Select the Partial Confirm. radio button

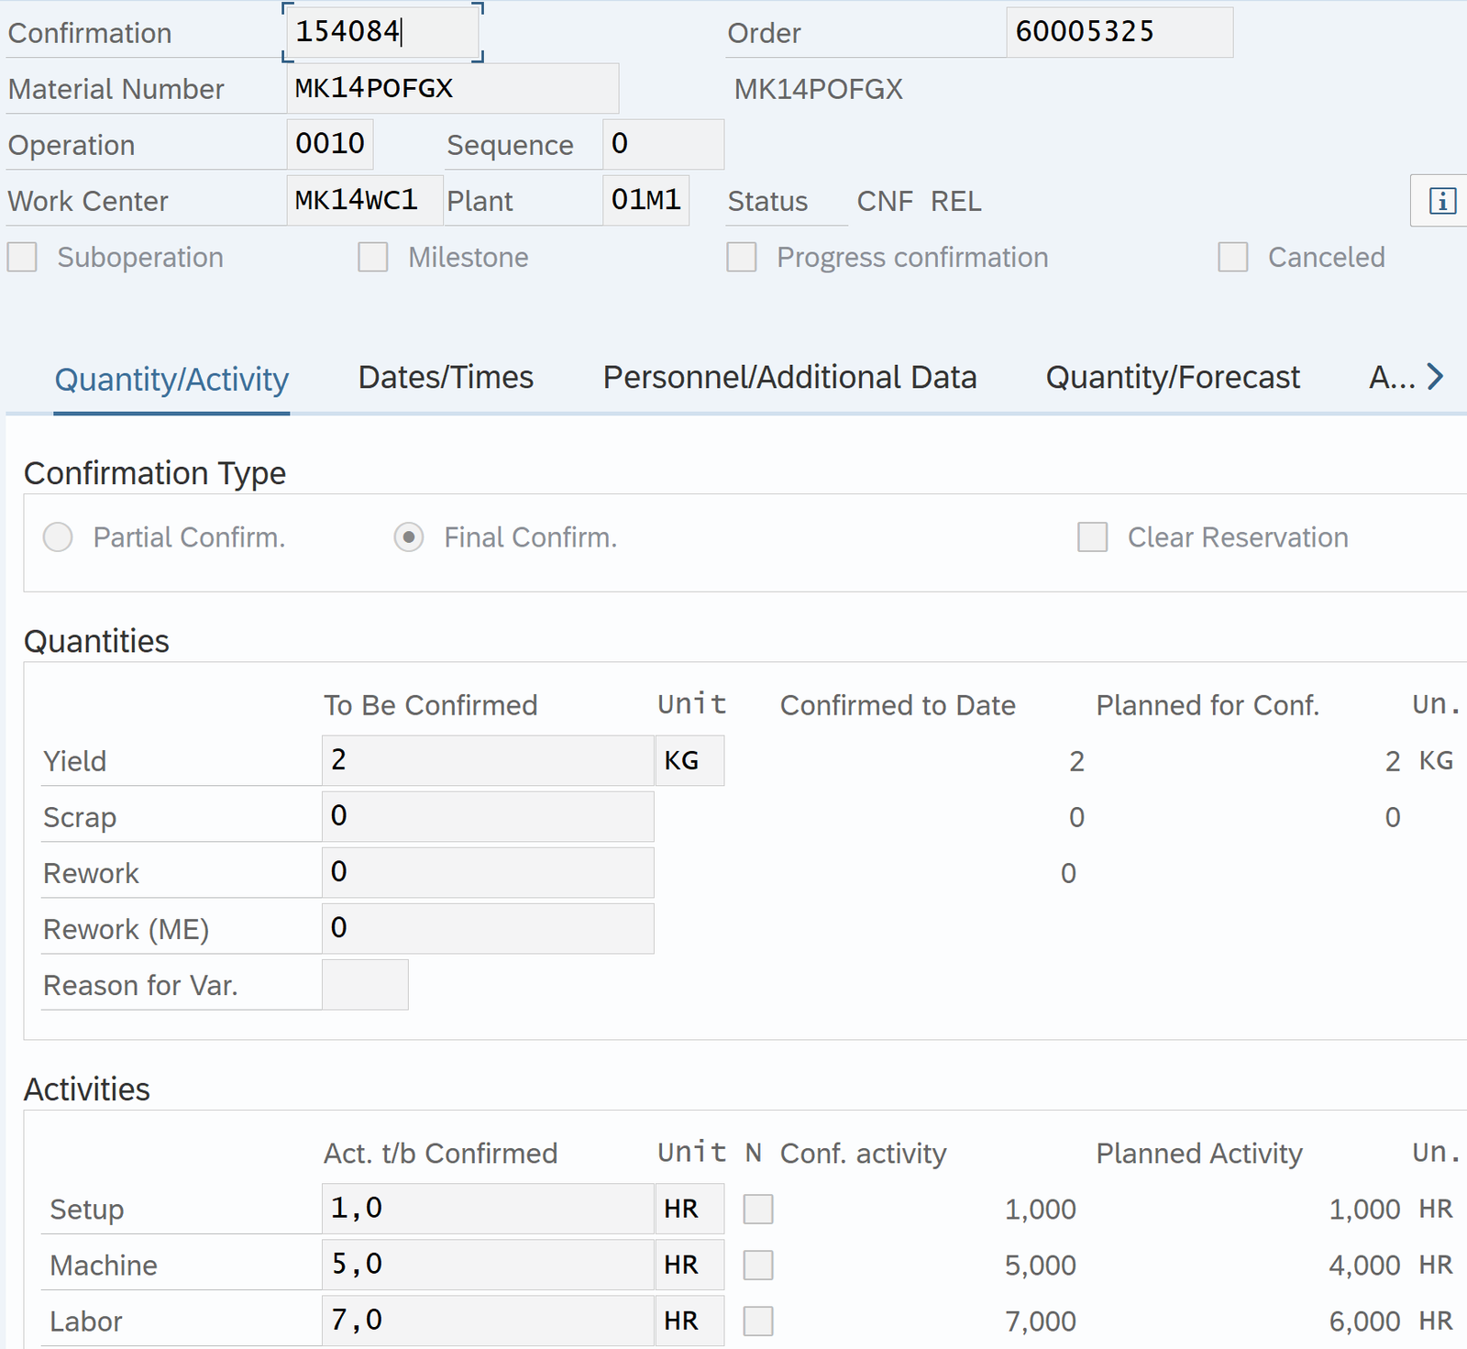tap(58, 537)
